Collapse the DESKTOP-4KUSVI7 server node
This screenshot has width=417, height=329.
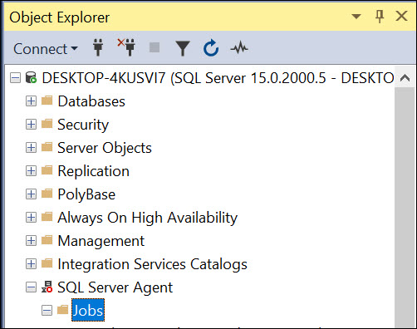point(15,78)
